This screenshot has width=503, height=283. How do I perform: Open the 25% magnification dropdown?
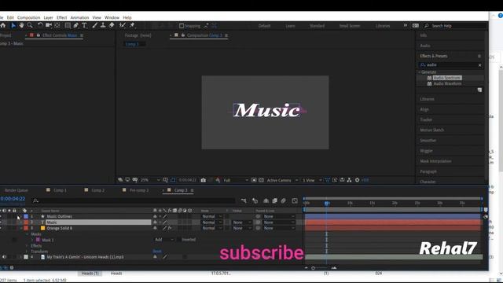click(x=150, y=180)
